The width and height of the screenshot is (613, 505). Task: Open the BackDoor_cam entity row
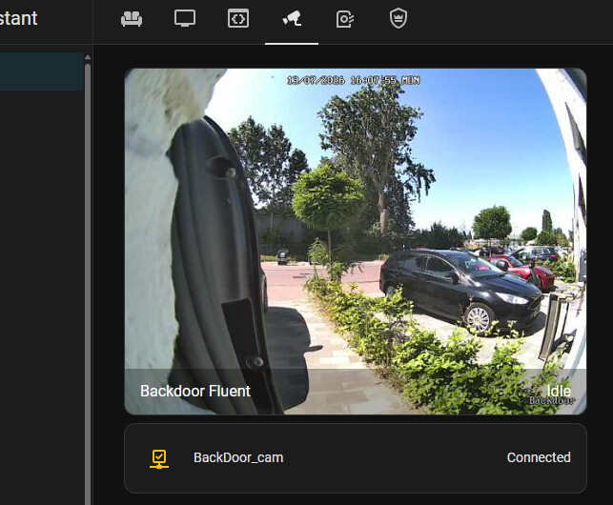(356, 457)
